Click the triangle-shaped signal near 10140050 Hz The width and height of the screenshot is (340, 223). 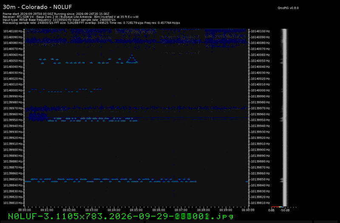point(132,59)
